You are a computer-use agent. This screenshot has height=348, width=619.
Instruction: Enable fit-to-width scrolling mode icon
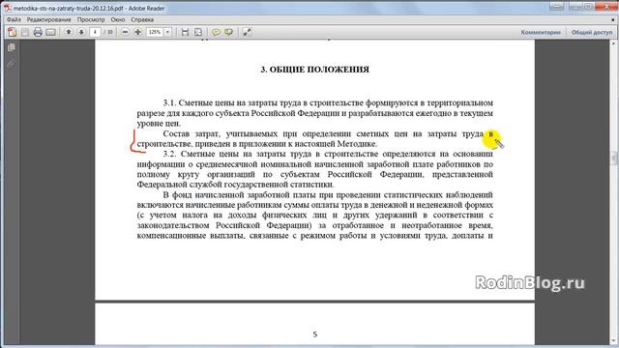(185, 32)
